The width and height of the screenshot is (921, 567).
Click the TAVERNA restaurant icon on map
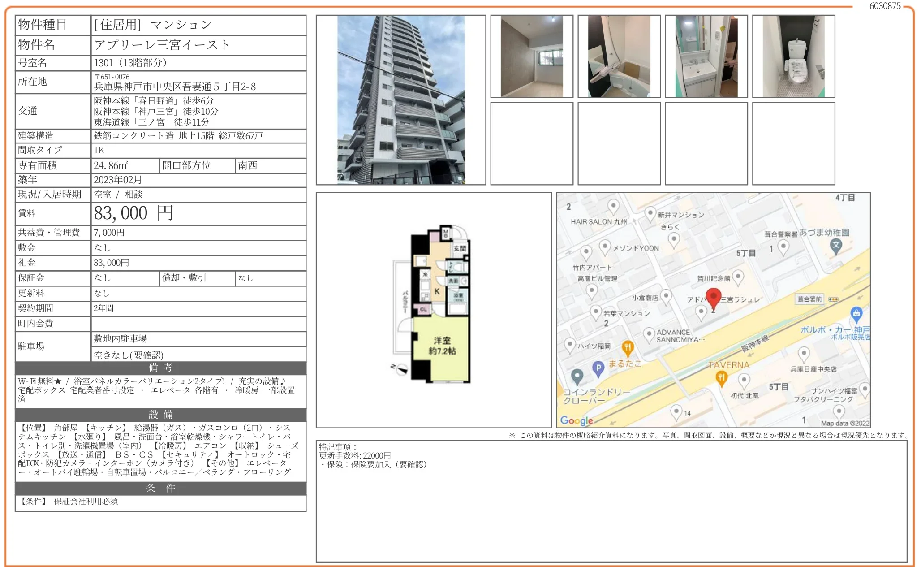[721, 378]
